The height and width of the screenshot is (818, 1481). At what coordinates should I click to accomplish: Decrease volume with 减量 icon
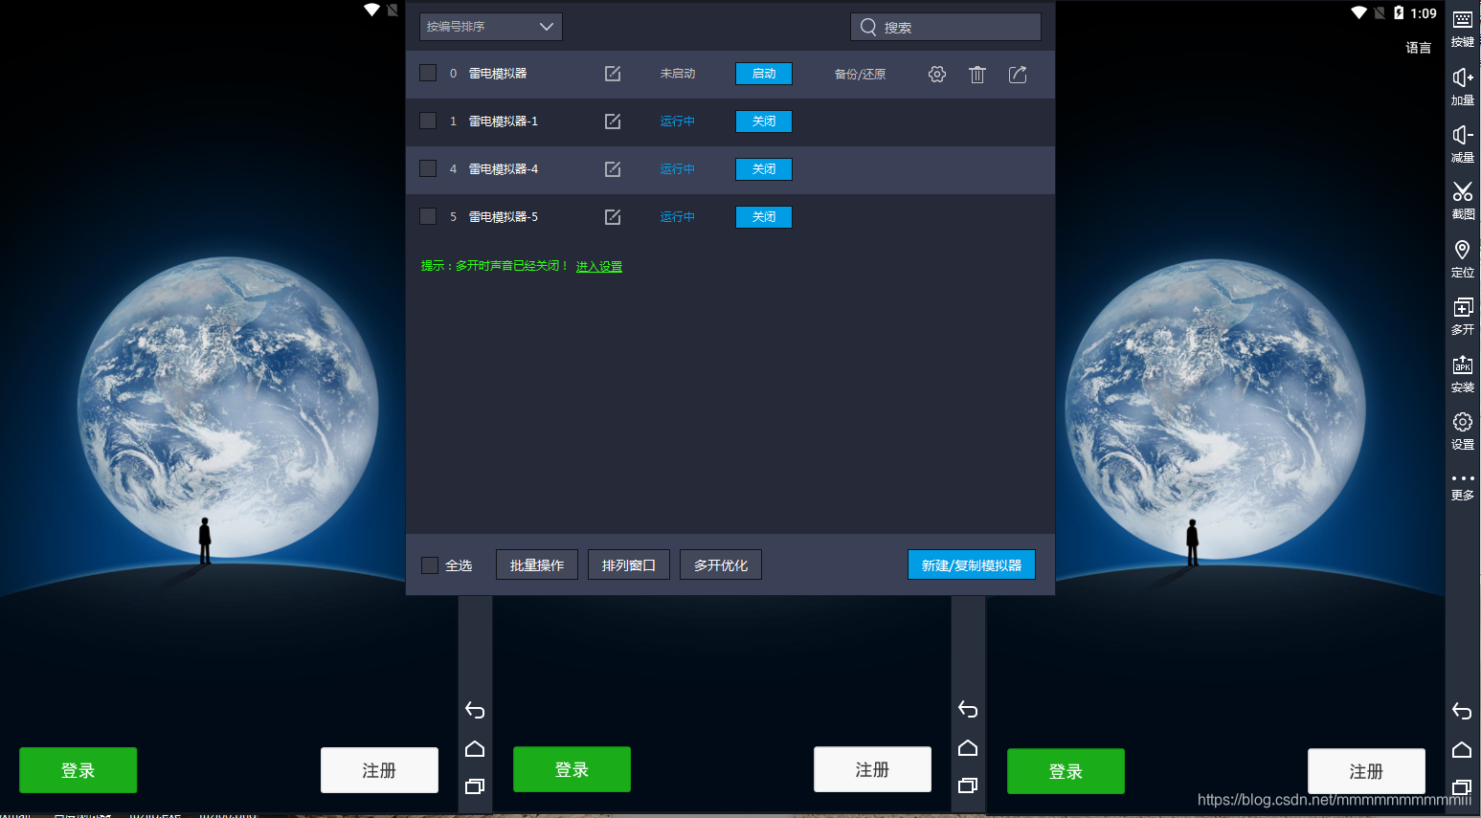[1463, 143]
